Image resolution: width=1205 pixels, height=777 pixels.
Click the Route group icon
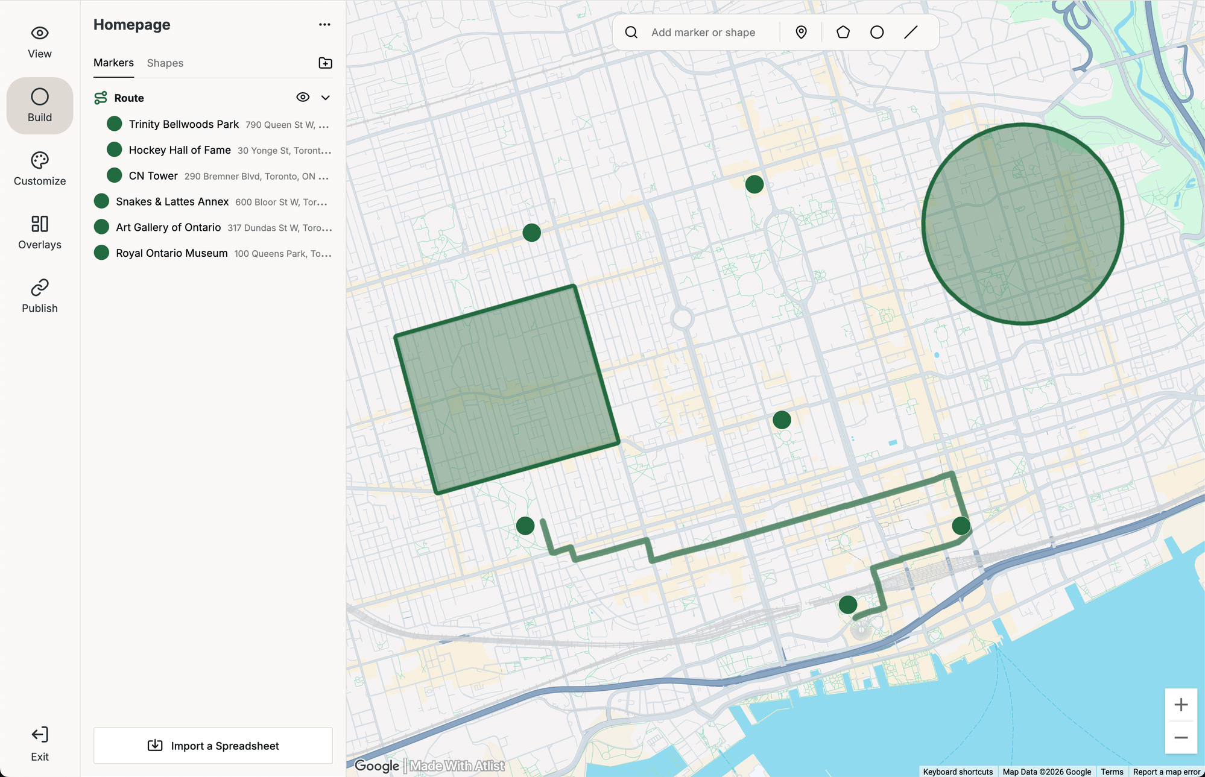tap(101, 98)
